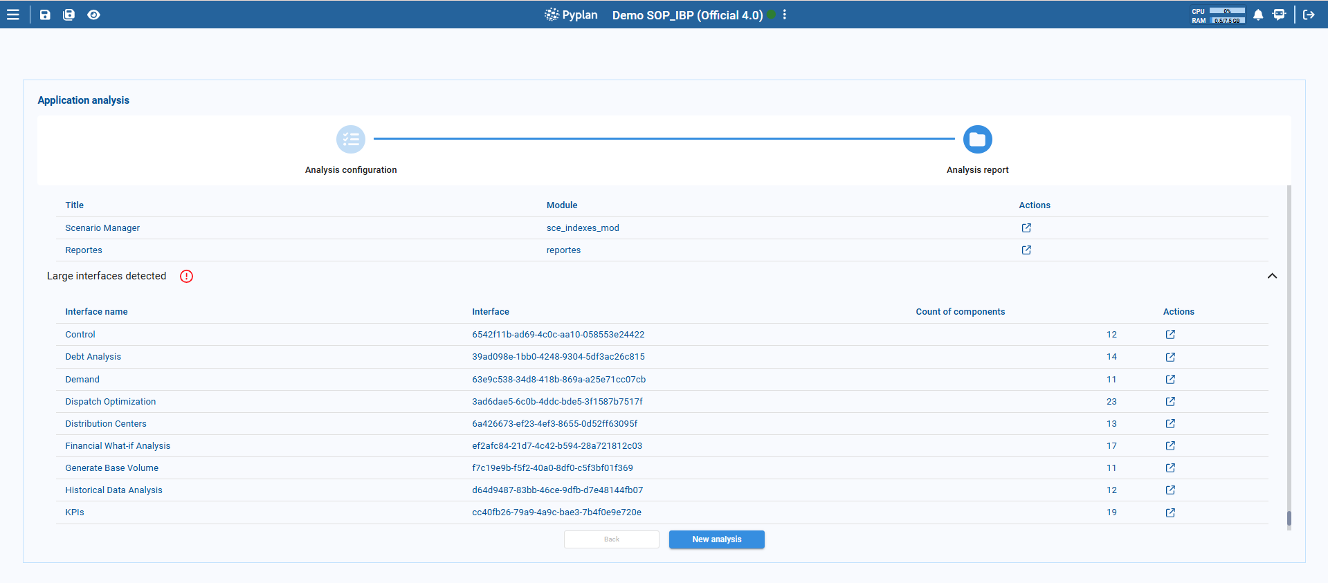This screenshot has width=1328, height=583.
Task: Click interface ID starting d64d9487
Action: [558, 490]
